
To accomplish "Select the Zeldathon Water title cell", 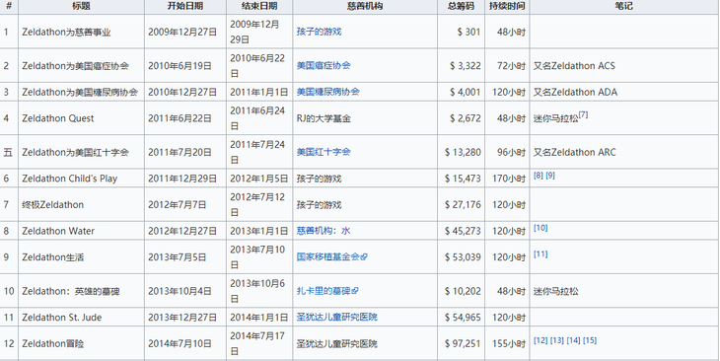I will click(x=81, y=231).
